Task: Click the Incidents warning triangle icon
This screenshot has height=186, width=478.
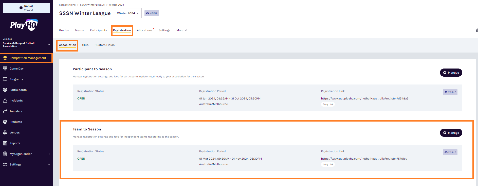Action: pyautogui.click(x=5, y=100)
